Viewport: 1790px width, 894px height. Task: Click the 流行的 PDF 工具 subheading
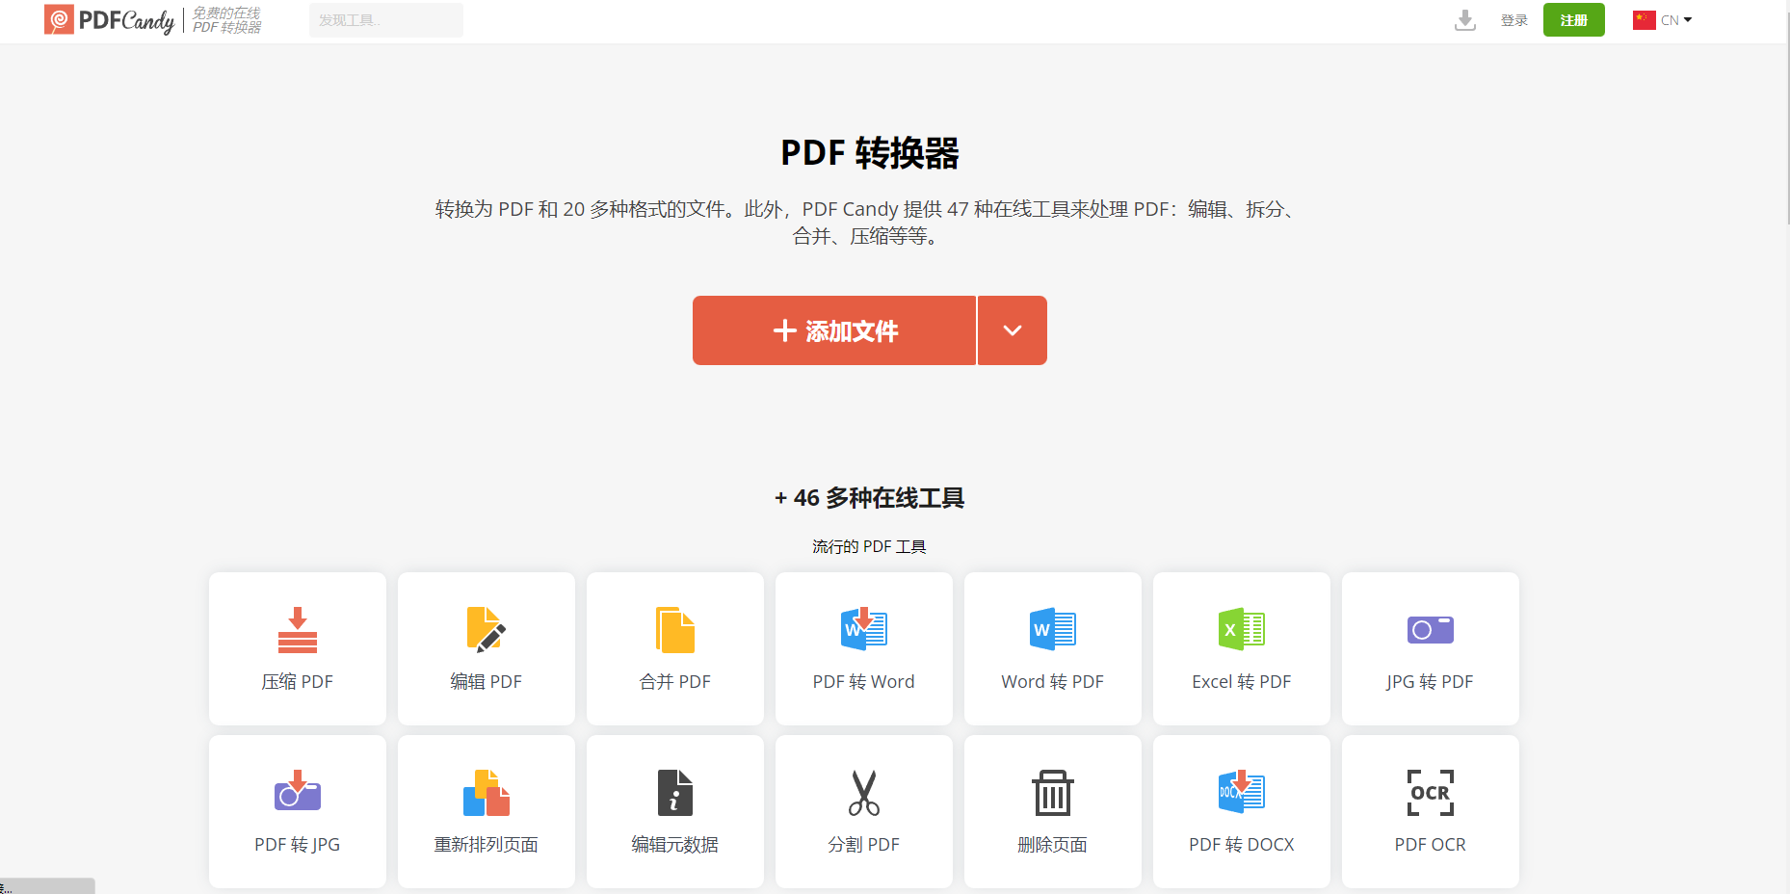click(x=870, y=547)
